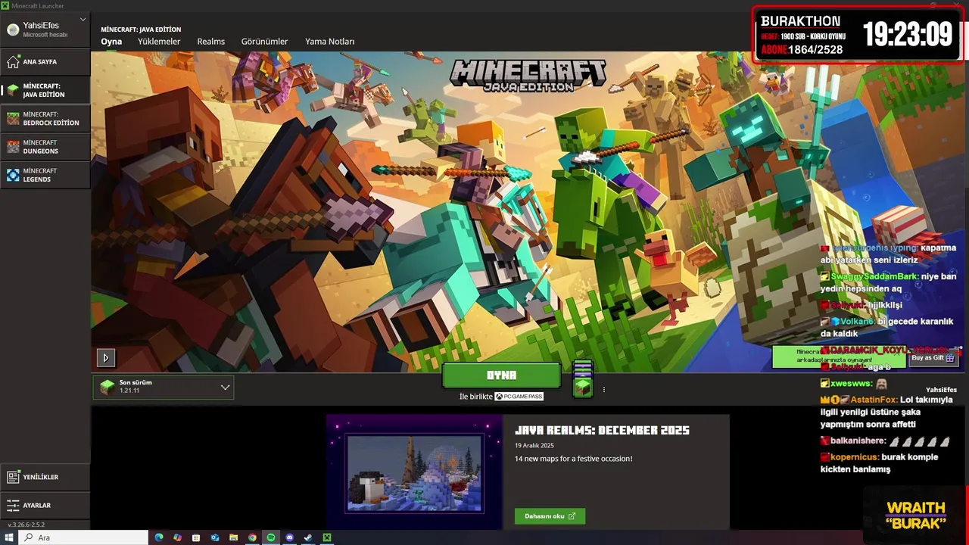Click the 19 Aralık 2025 date text
This screenshot has height=545, width=969.
[534, 446]
